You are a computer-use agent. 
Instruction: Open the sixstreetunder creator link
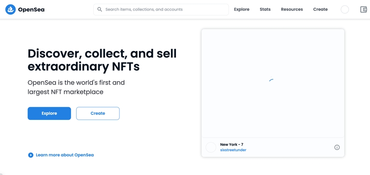point(233,150)
